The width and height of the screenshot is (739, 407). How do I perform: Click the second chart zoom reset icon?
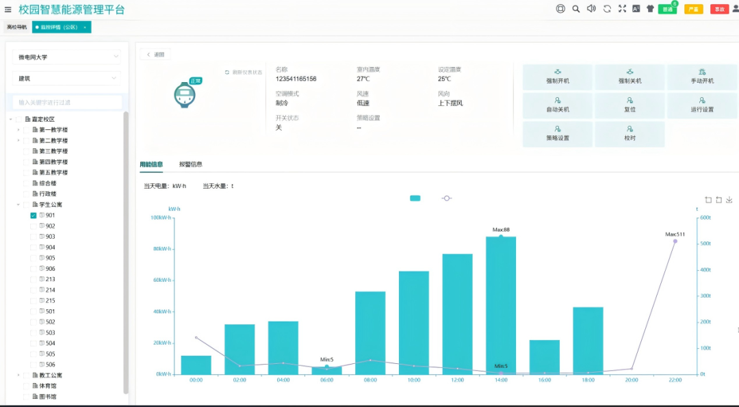718,200
